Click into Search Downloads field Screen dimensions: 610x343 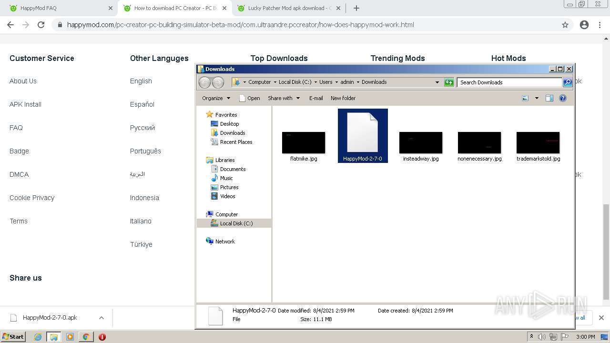(x=509, y=82)
